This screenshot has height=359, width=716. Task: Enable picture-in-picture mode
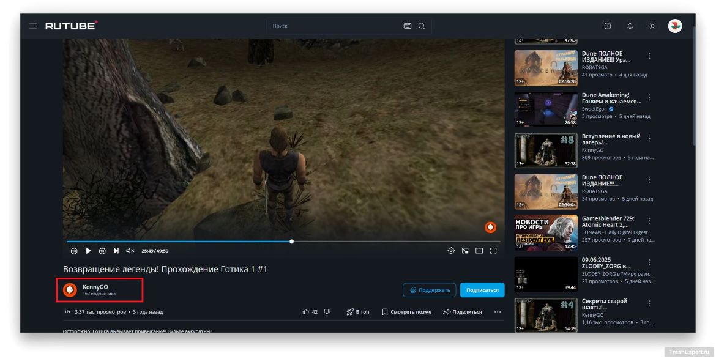465,251
